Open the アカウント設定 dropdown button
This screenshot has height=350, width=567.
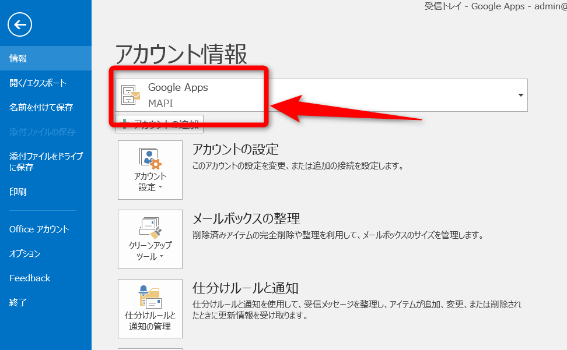[150, 170]
